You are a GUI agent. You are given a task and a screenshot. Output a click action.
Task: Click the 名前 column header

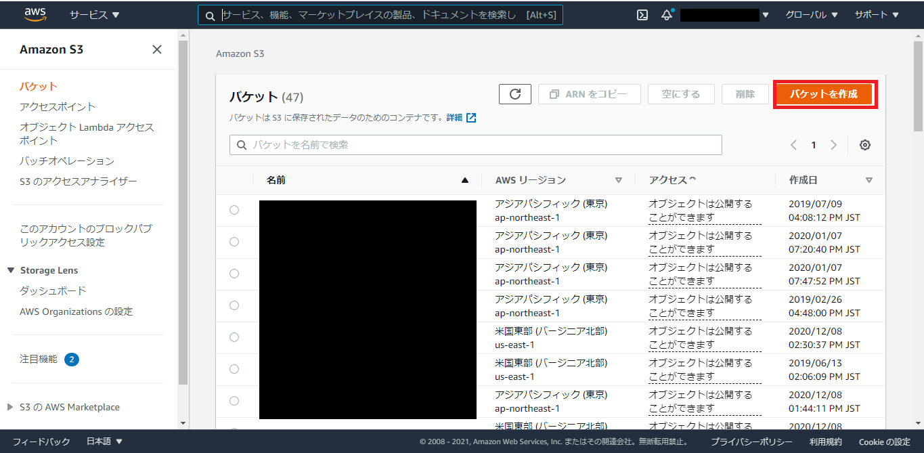pos(276,180)
